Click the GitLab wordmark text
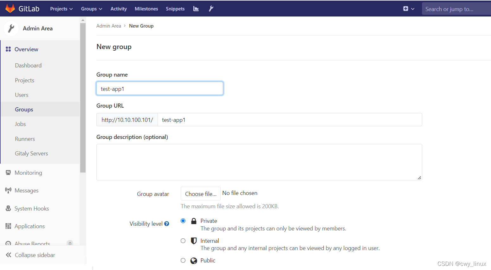Viewport: 491px width, 270px height. point(29,9)
